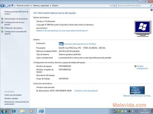153x114 pixels.
Task: Expand the arrow before Panel de control
Action: pyautogui.click(x=15, y=6)
